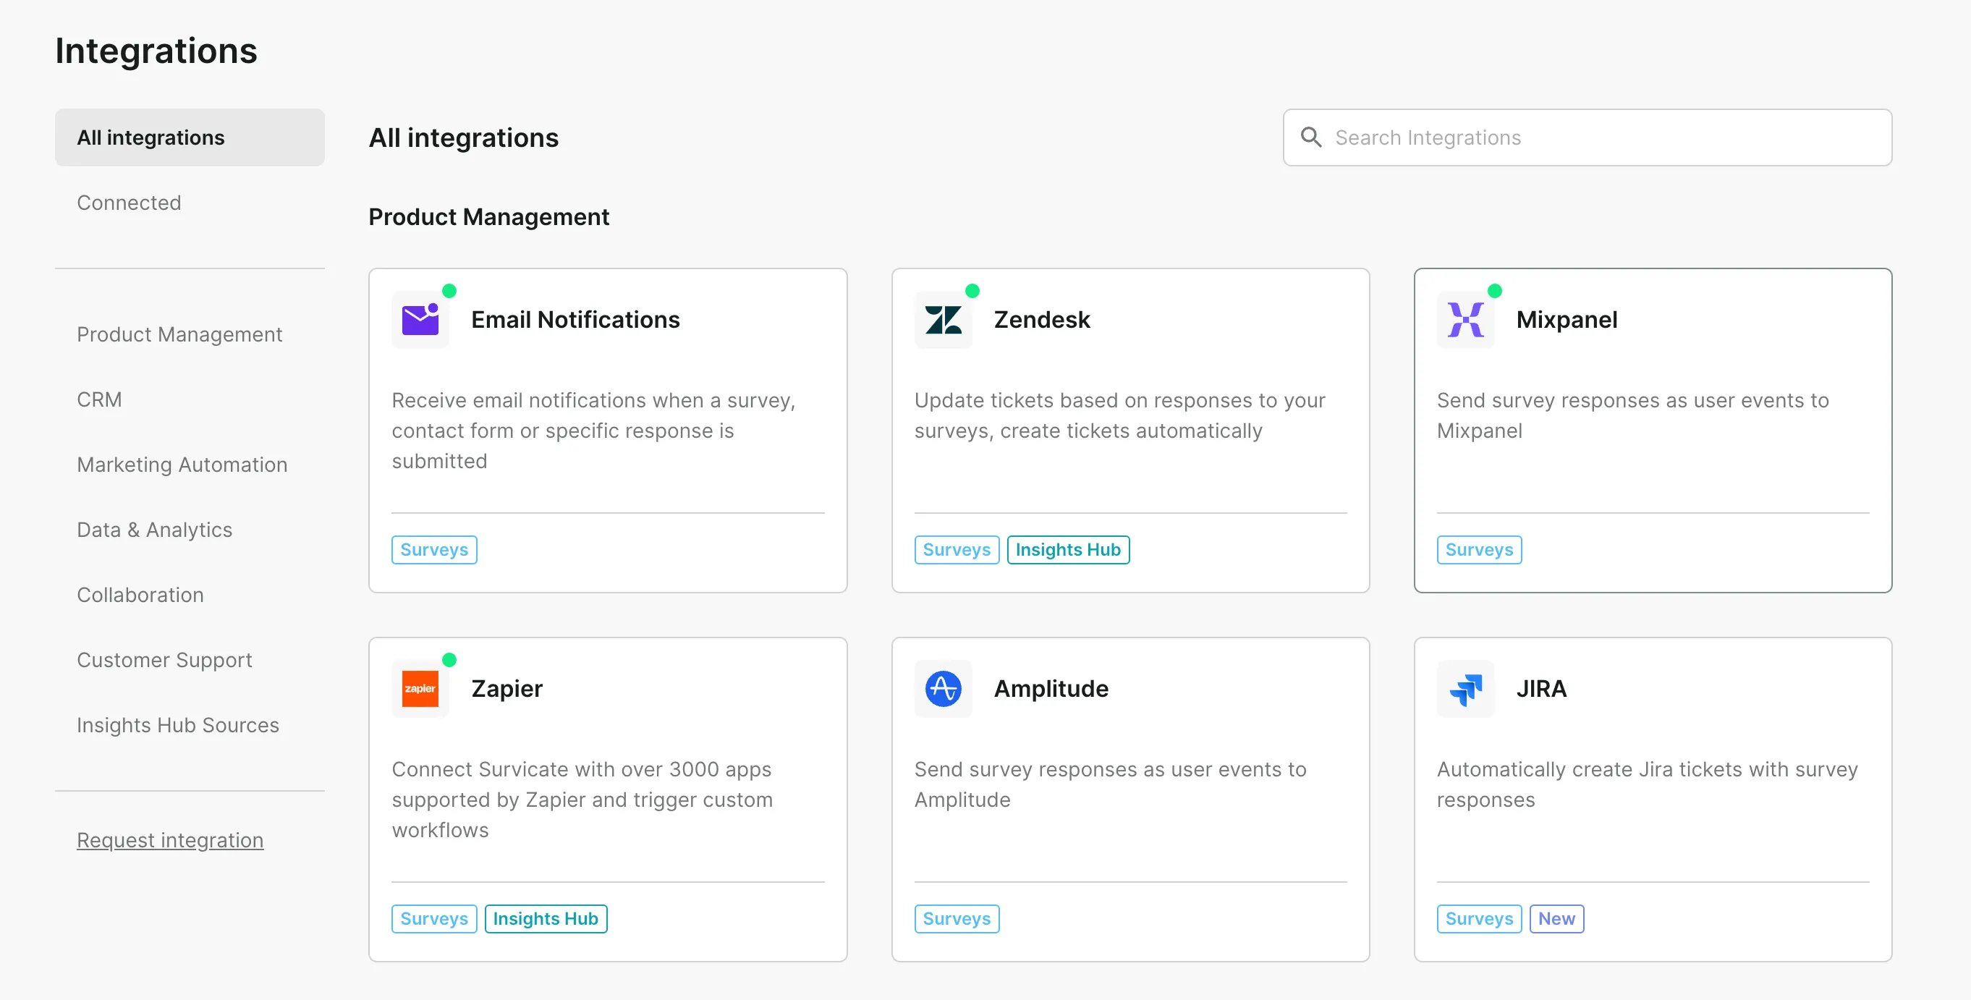
Task: Open the Insights Hub Sources category
Action: click(x=177, y=724)
